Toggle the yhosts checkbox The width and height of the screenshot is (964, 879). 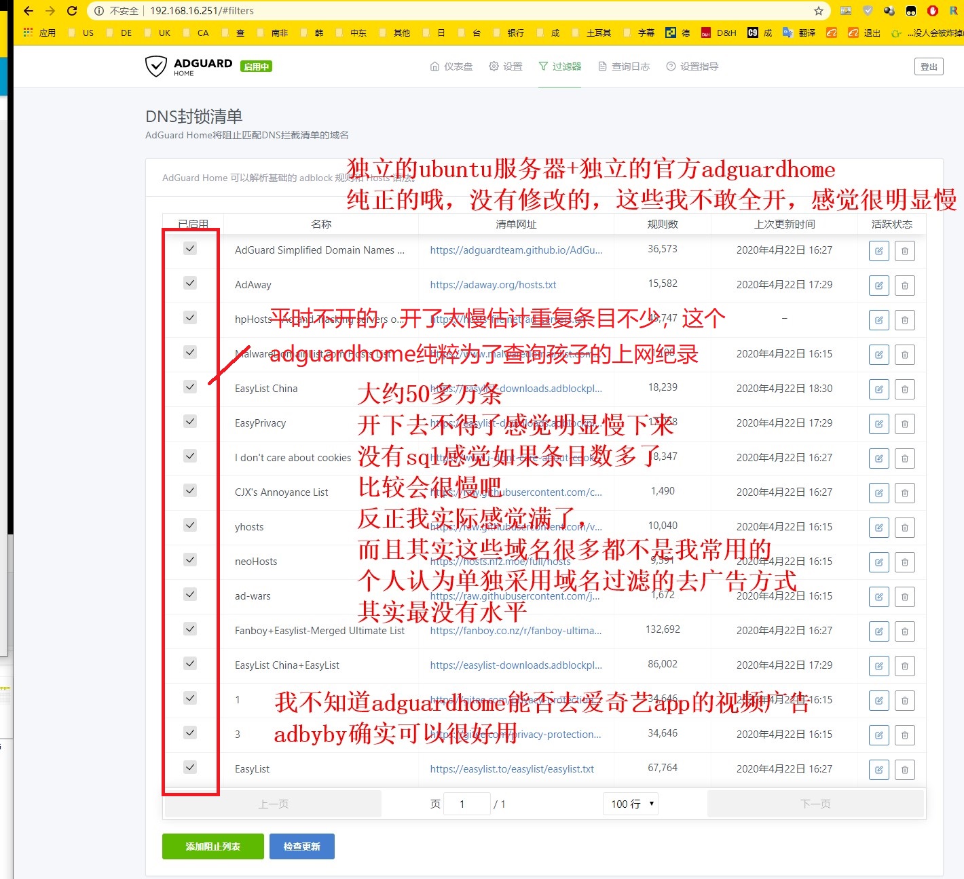point(190,525)
